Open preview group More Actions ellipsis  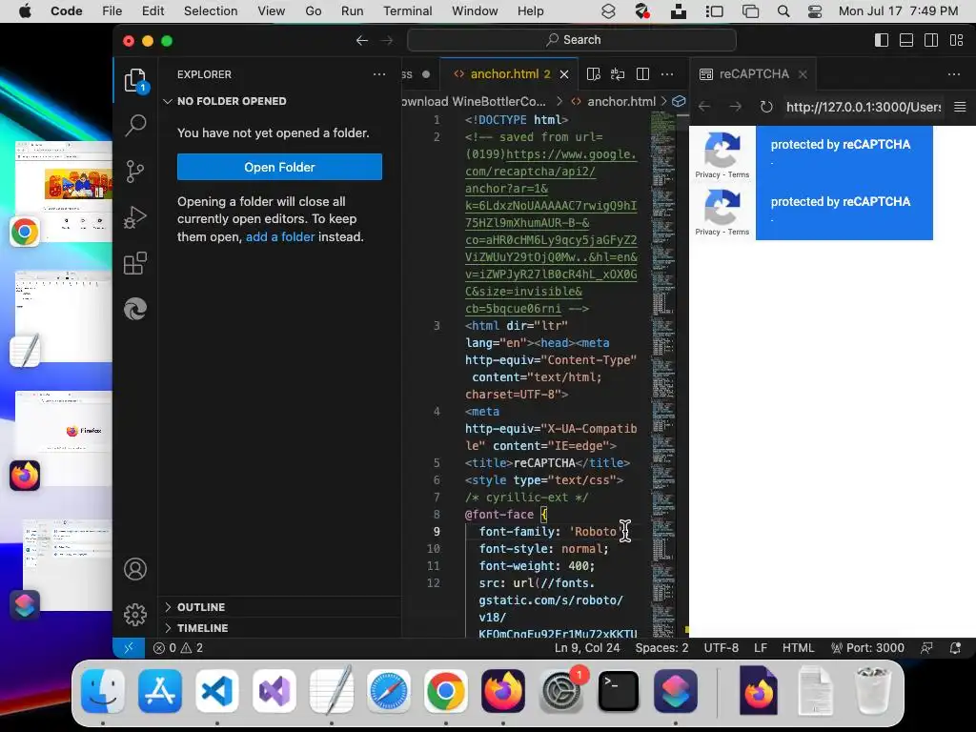953,74
